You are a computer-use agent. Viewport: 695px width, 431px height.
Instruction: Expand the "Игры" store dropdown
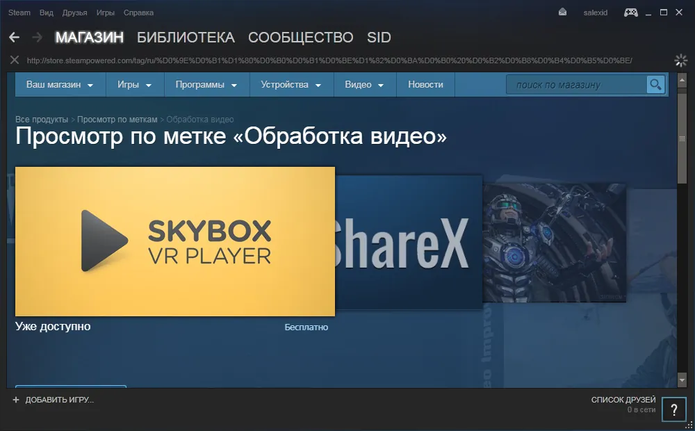pos(134,85)
